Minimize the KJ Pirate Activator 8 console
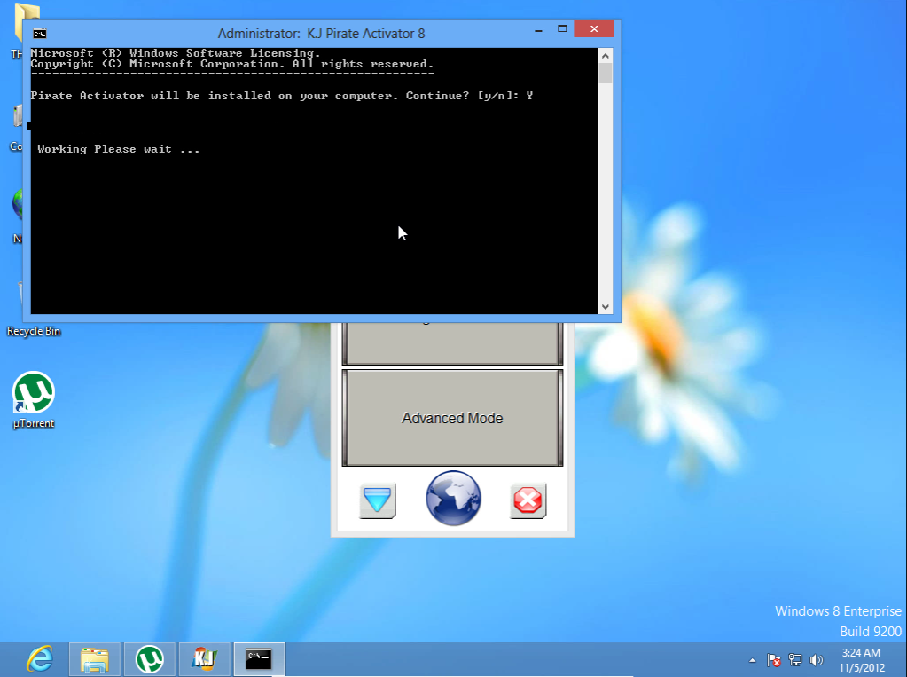The image size is (907, 677). coord(538,29)
